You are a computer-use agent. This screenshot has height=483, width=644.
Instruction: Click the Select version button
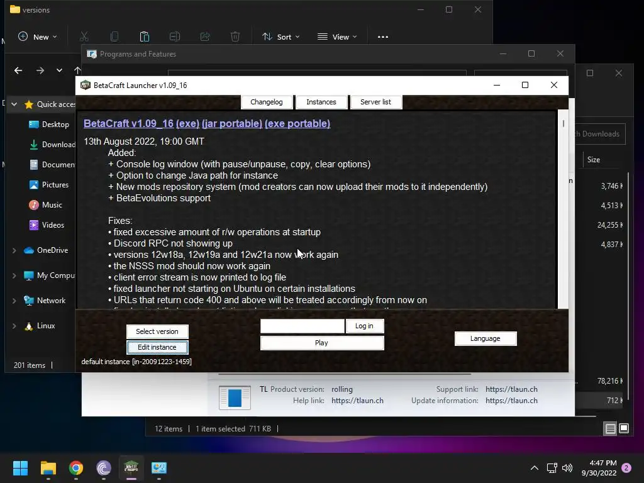click(x=157, y=331)
